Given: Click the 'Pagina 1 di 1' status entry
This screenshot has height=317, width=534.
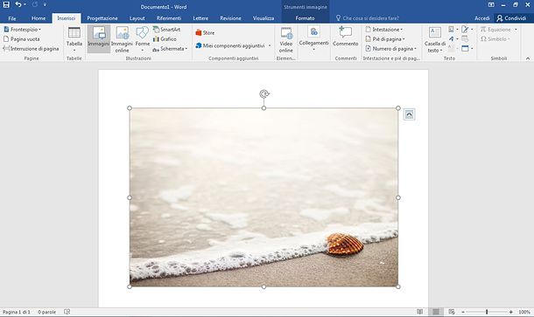Looking at the screenshot, I should pyautogui.click(x=17, y=312).
